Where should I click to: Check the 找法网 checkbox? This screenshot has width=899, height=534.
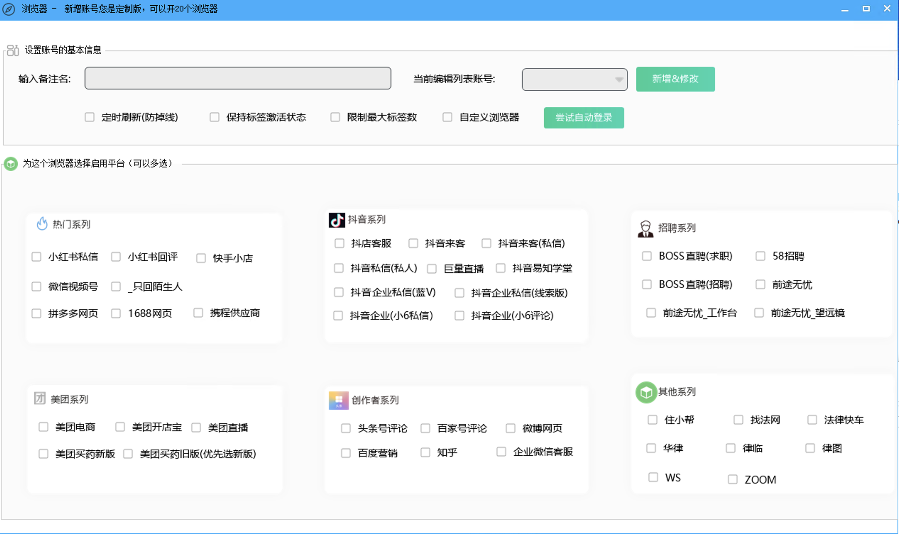click(739, 420)
